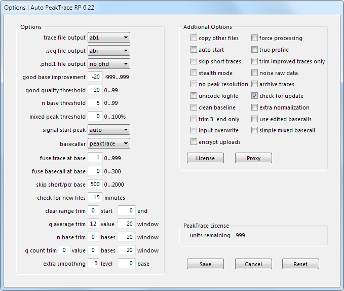Image resolution: width=344 pixels, height=291 pixels.
Task: Click the 0...100% range hint
Action: click(114, 117)
